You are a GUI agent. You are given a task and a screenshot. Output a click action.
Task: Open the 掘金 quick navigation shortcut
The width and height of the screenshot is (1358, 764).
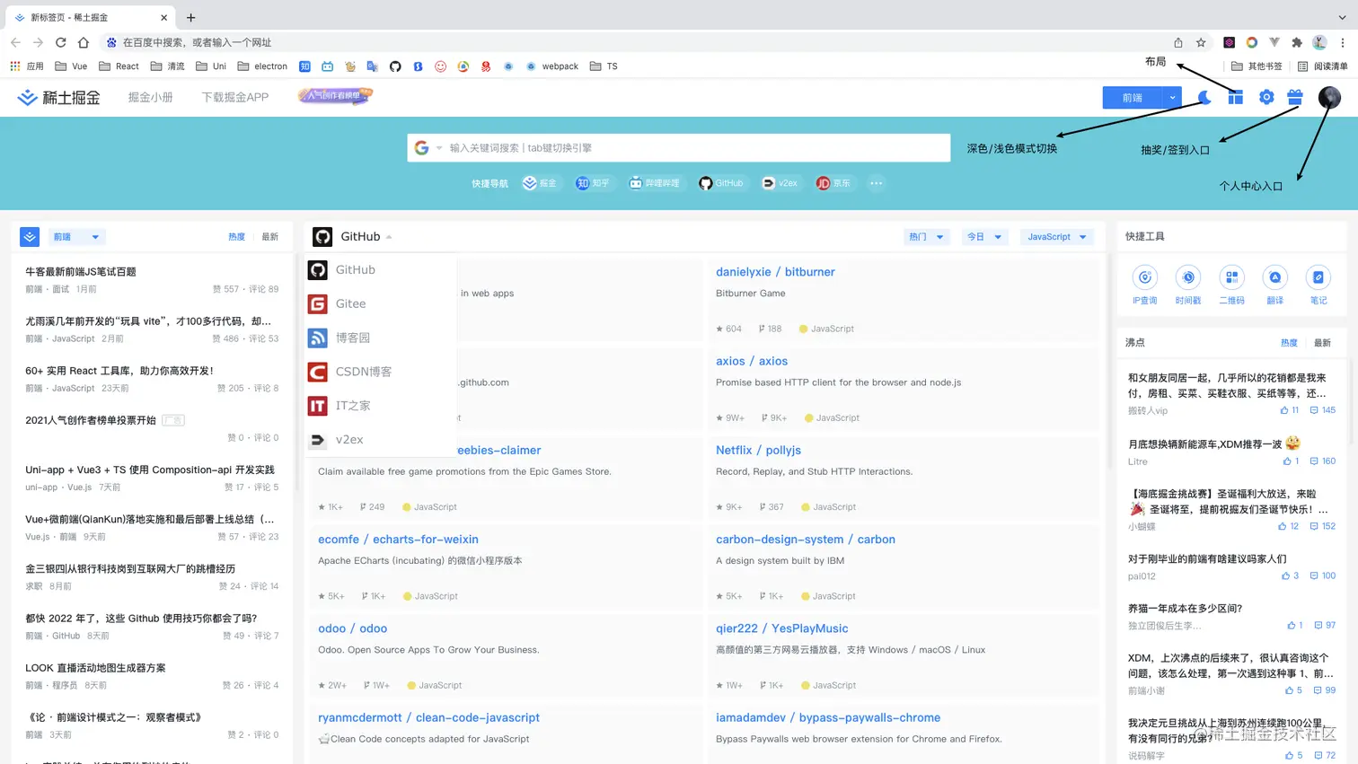point(540,183)
